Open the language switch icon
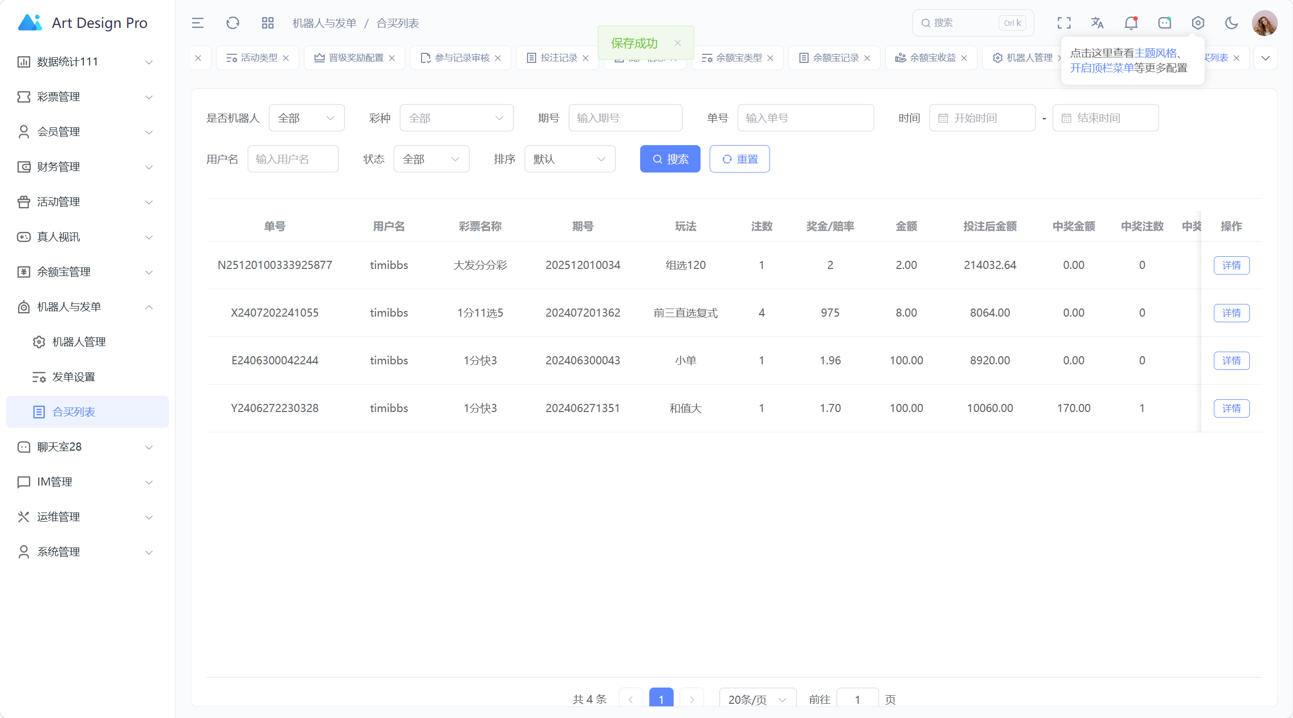Screen dimensions: 1293x718 [1097, 23]
